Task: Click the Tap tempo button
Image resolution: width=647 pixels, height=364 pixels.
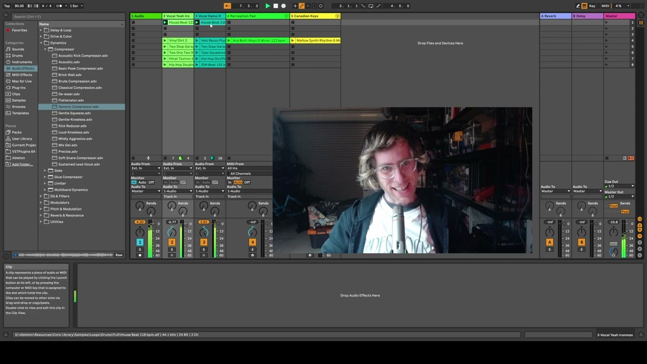Action: coord(7,6)
